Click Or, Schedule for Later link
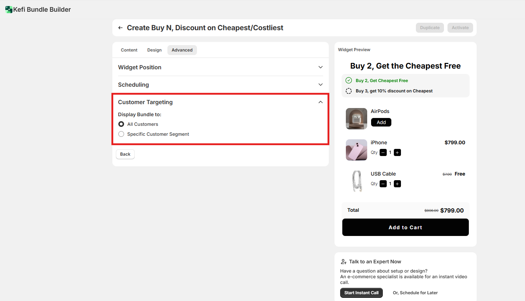 pos(415,293)
